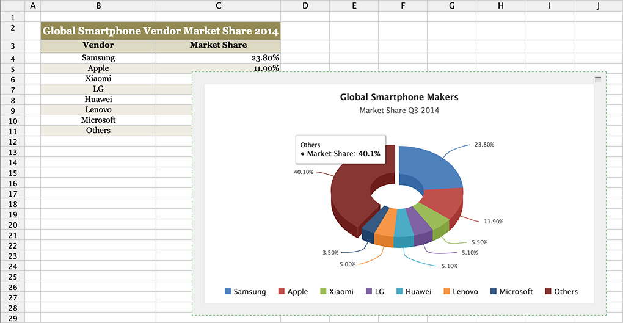Select row 11 header
Screen dimensions: 623x323
13,131
